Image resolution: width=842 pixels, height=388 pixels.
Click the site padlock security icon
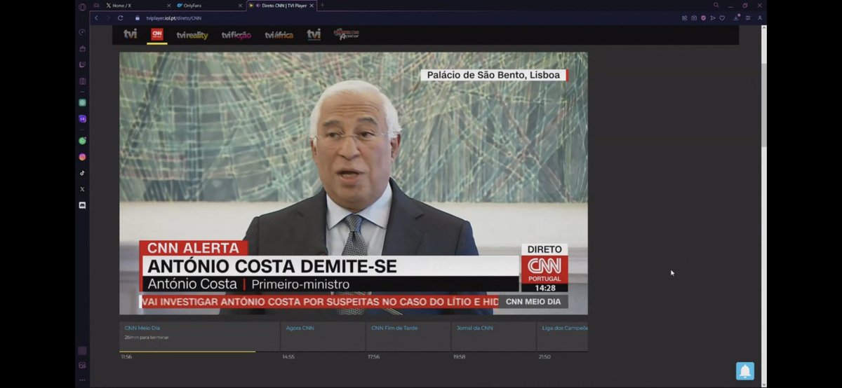click(138, 18)
